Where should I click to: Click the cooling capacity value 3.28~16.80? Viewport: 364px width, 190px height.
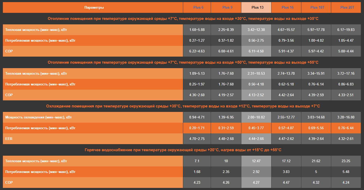coord(346,117)
